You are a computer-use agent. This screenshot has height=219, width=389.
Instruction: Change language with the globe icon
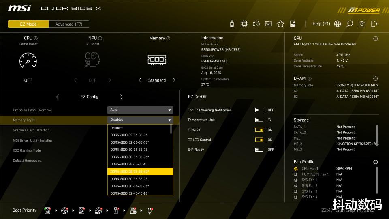(x=338, y=24)
